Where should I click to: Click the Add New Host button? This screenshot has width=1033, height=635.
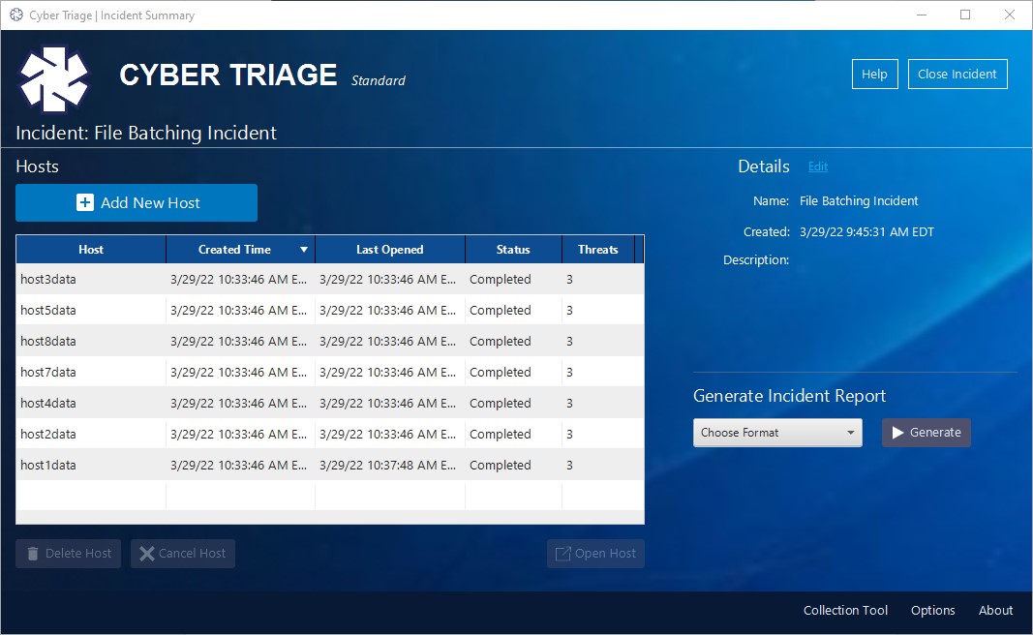coord(137,203)
